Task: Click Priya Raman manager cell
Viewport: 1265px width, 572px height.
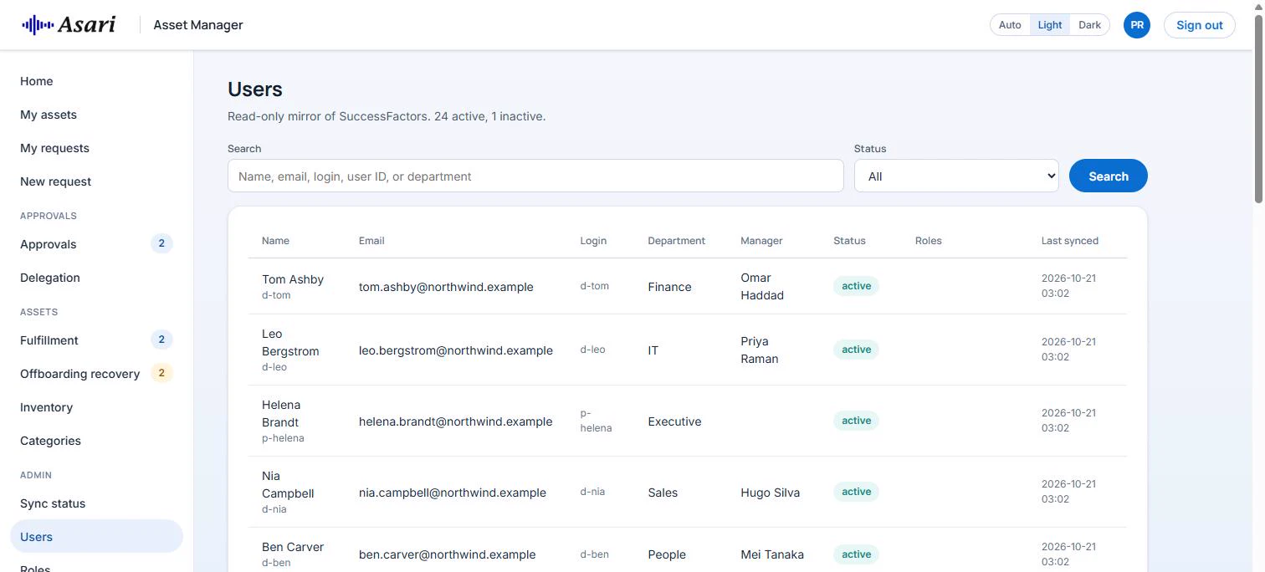Action: pyautogui.click(x=760, y=350)
